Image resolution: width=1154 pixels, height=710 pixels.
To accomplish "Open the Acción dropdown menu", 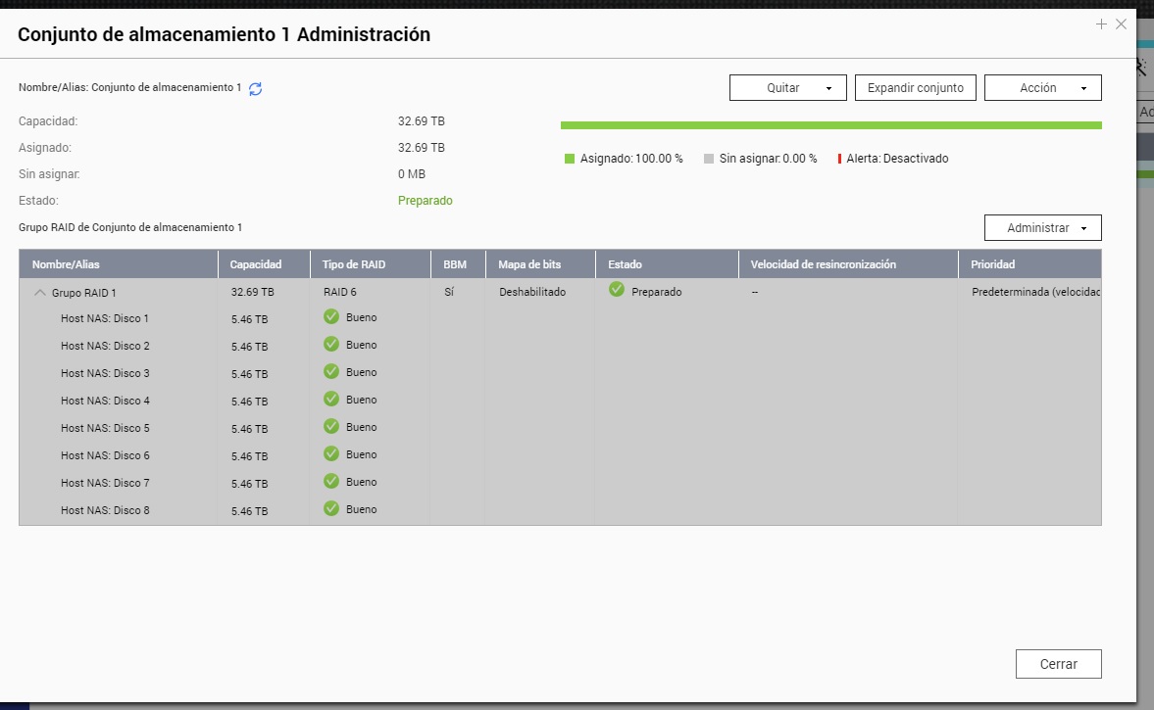I will point(1042,88).
